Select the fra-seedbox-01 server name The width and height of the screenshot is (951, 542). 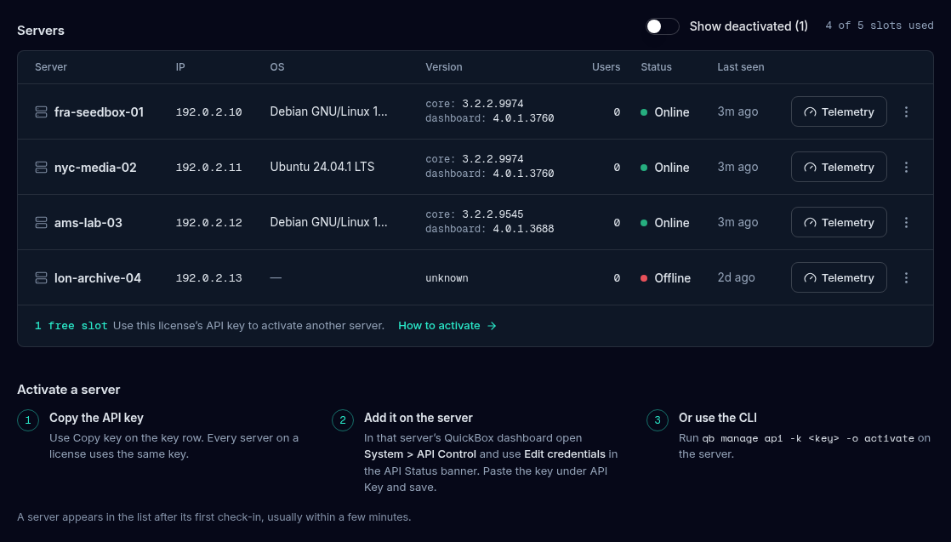coord(99,112)
